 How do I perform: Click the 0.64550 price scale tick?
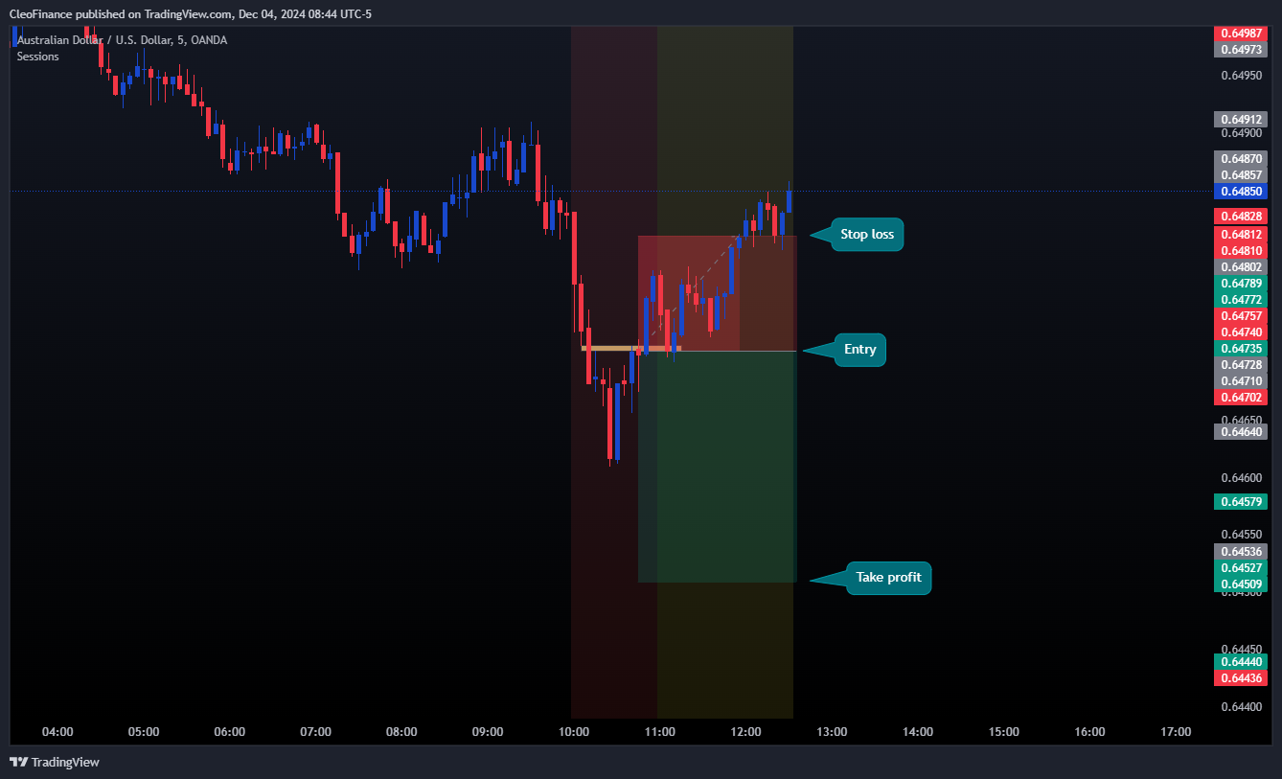(1241, 535)
